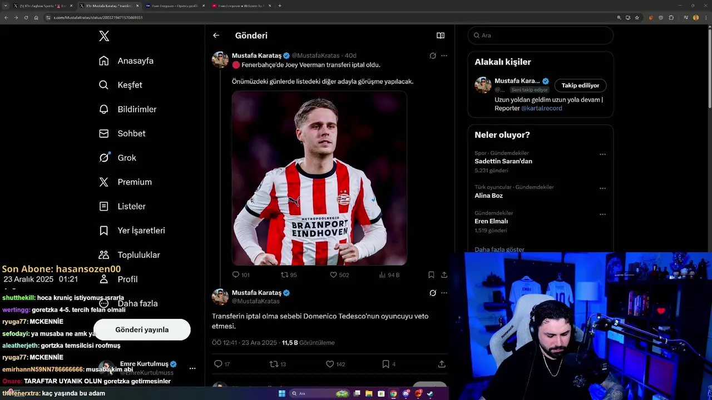Open Keşfet explore section
The width and height of the screenshot is (712, 400).
pos(120,85)
